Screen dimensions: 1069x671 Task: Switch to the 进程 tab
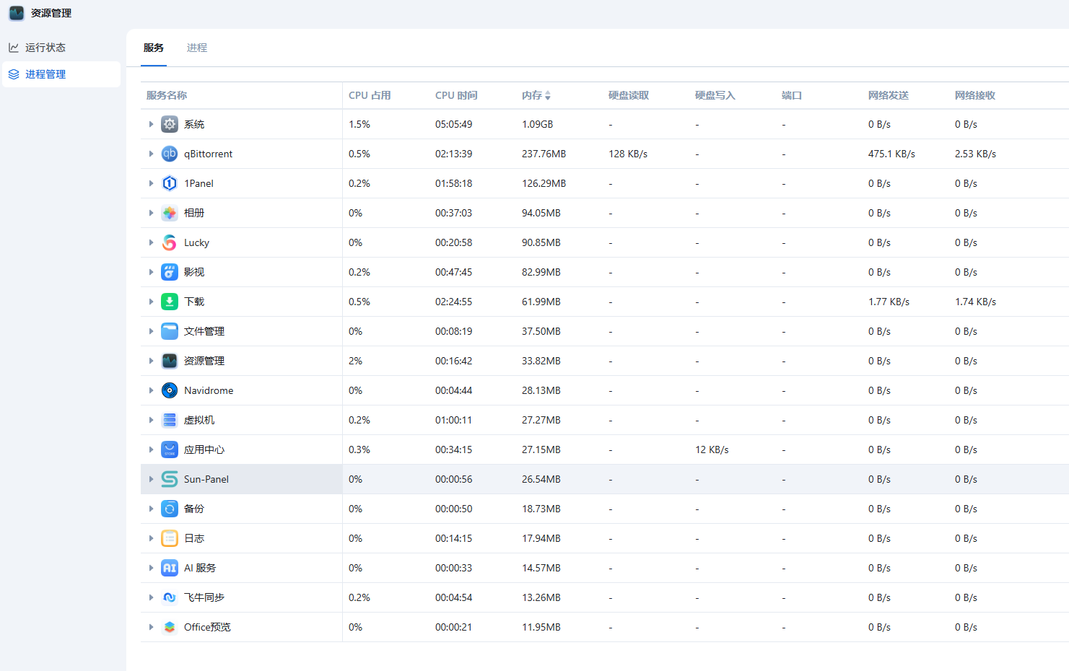click(196, 48)
